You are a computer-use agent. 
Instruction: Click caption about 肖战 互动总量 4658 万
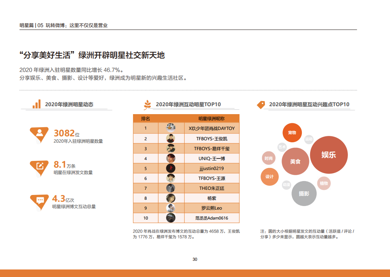click(x=186, y=234)
